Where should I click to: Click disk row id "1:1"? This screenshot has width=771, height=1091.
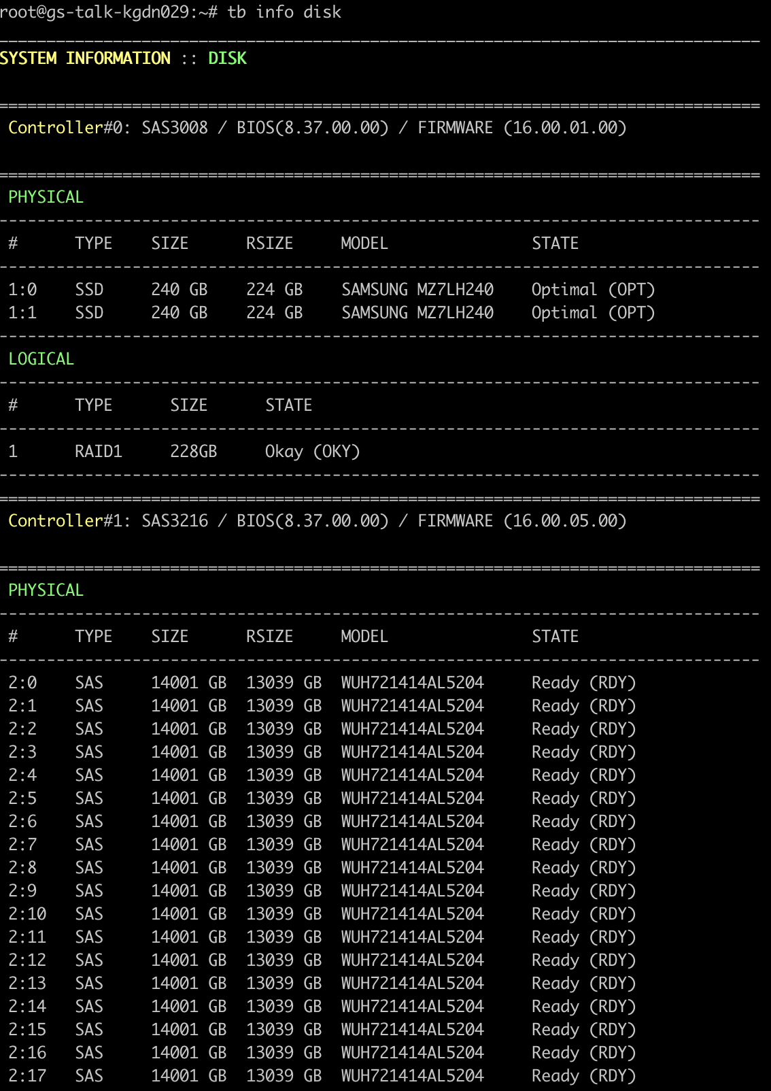click(22, 313)
